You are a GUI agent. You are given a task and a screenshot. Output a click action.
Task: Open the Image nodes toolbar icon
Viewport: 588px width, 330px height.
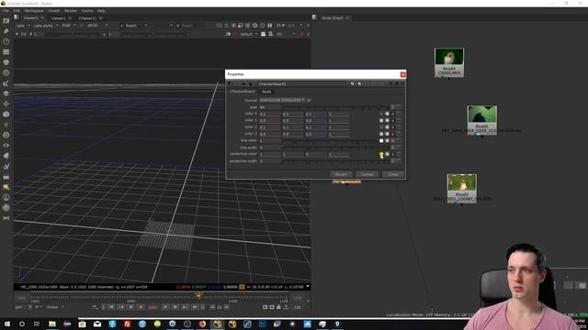point(6,21)
